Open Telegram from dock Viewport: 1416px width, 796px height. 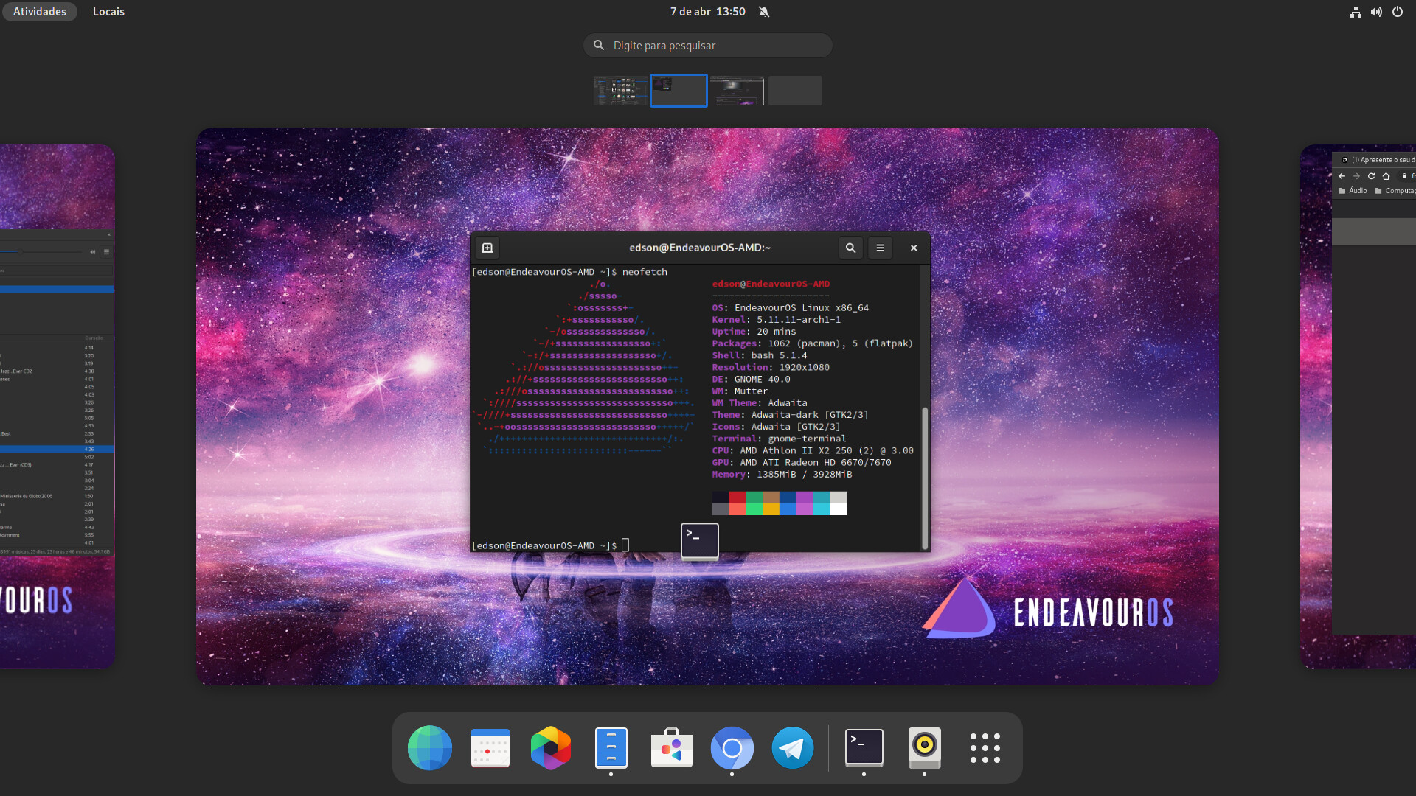point(793,748)
